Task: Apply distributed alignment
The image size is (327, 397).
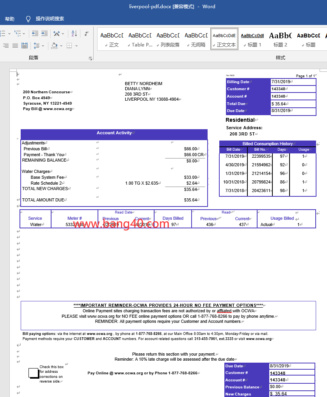Action: coord(25,46)
